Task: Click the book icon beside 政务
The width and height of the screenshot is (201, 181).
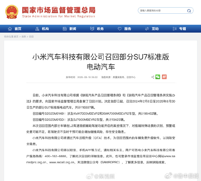Action: [92, 29]
